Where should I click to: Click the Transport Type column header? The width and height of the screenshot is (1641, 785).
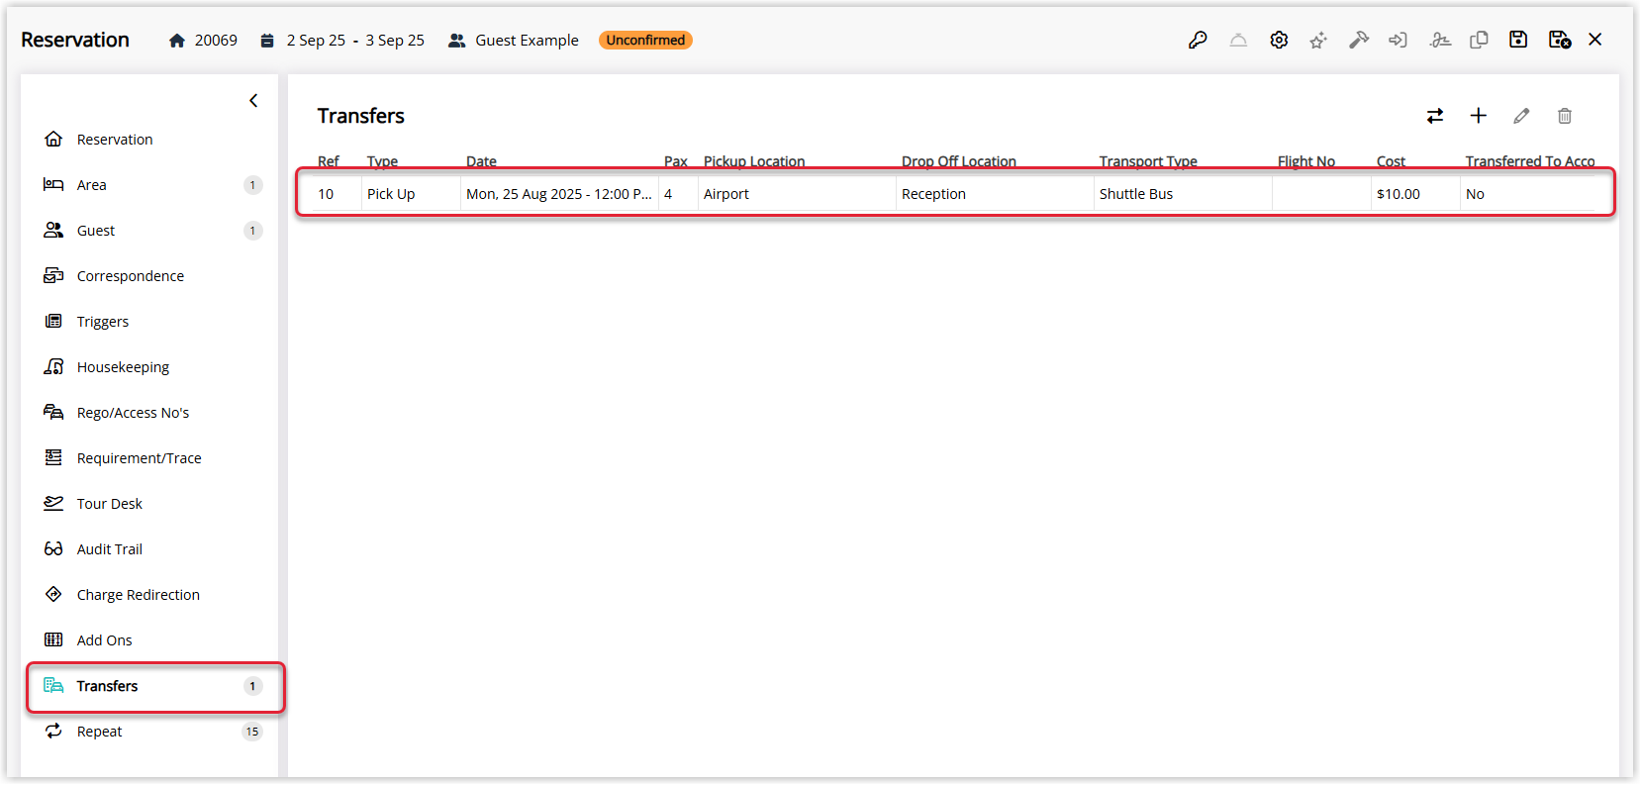pos(1148,161)
